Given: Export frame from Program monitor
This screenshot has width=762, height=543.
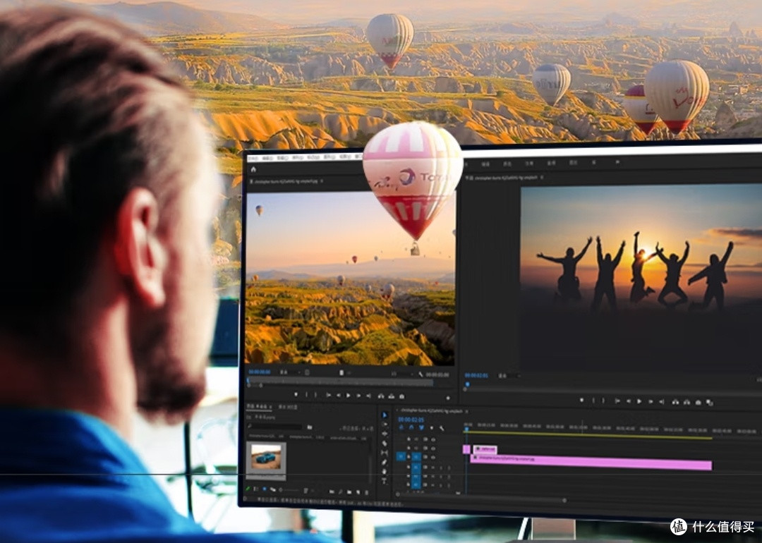Looking at the screenshot, I should click(x=698, y=402).
